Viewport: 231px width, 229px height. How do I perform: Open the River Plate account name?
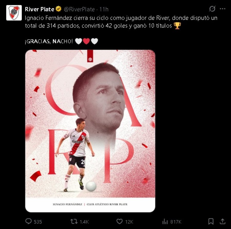tap(40, 9)
